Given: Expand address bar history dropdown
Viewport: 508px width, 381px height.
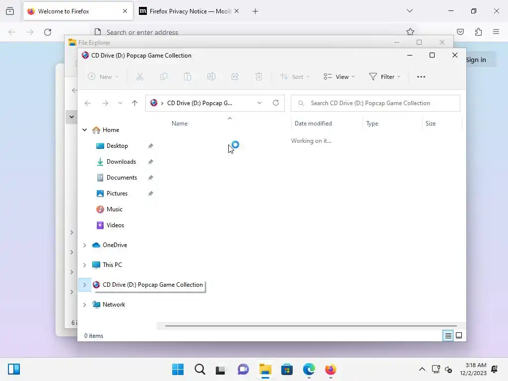Looking at the screenshot, I should point(259,103).
